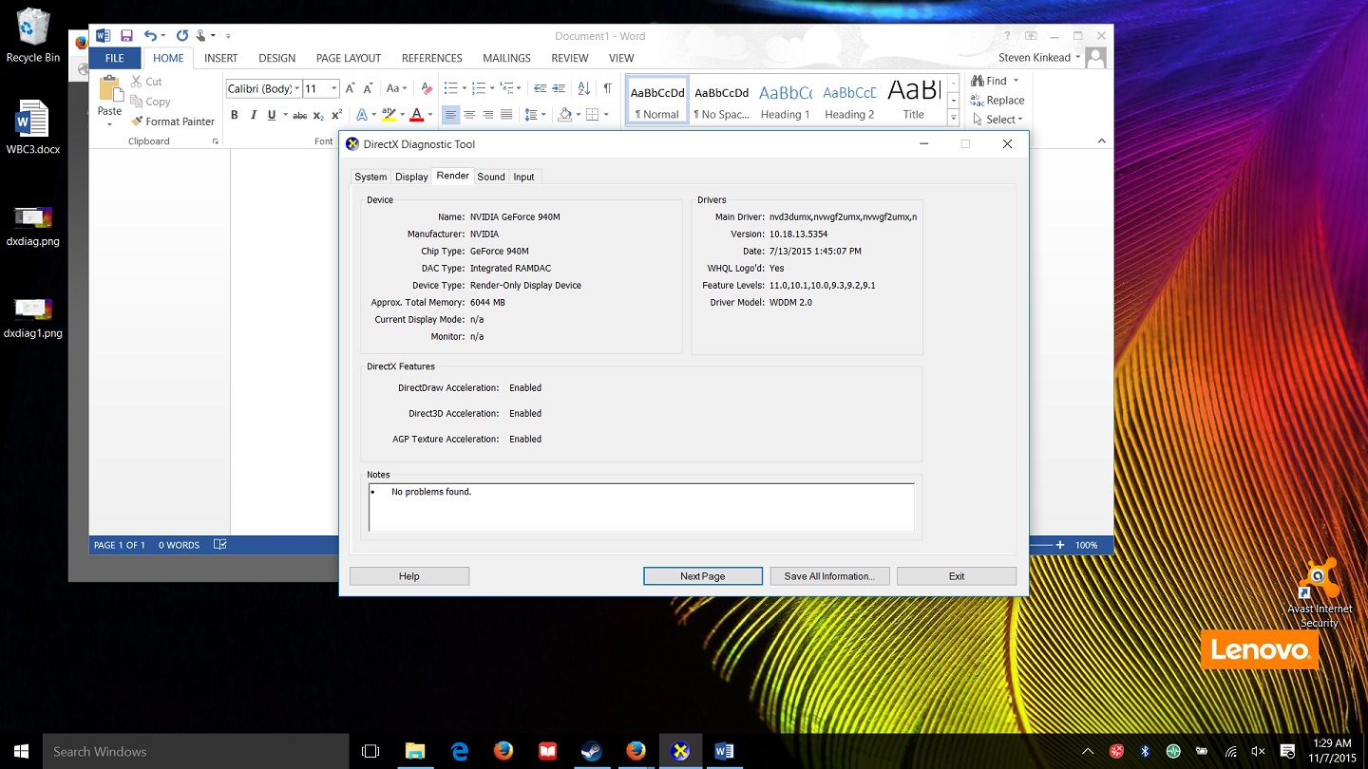
Task: Sort text with the A-Z icon
Action: [x=584, y=88]
